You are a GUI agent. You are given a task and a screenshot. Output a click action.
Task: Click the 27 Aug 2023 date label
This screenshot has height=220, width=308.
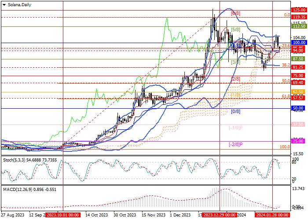(x=13, y=215)
